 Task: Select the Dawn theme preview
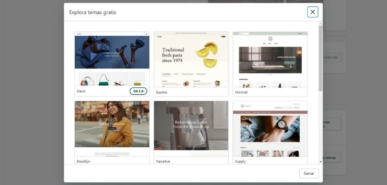click(112, 59)
